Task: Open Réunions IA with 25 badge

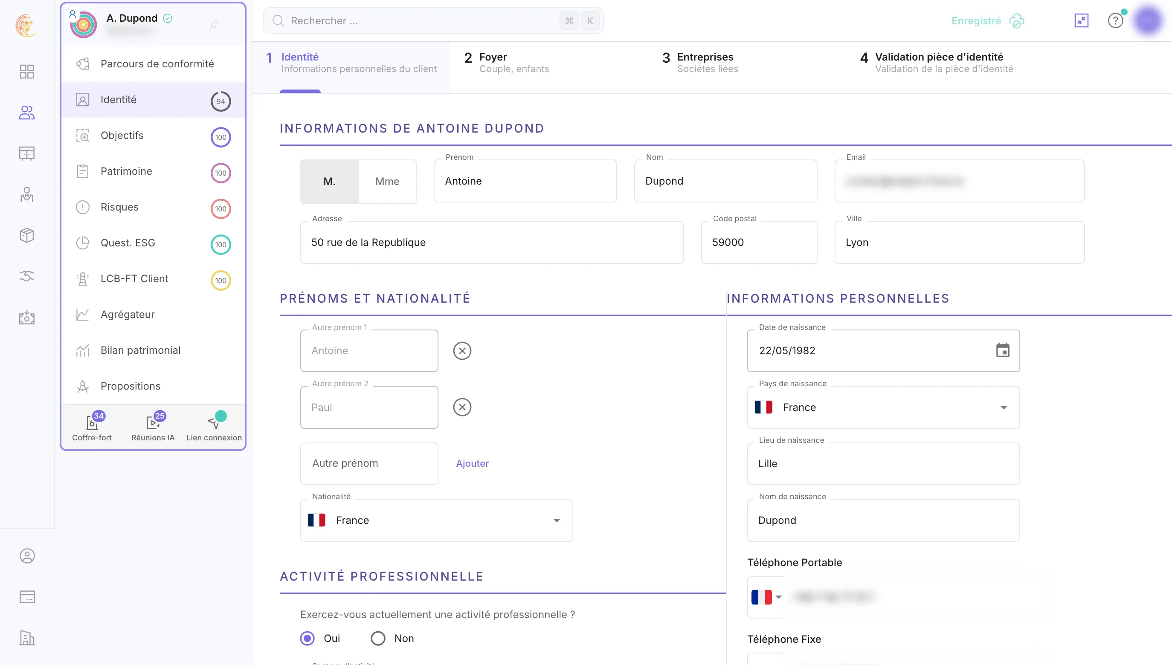Action: (x=153, y=427)
